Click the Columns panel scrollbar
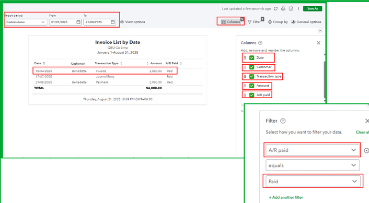The image size is (369, 203). (325, 80)
